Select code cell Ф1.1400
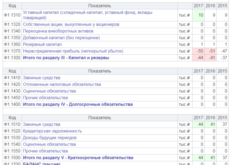Viewport: 231px width, 165px height. pos(12,104)
